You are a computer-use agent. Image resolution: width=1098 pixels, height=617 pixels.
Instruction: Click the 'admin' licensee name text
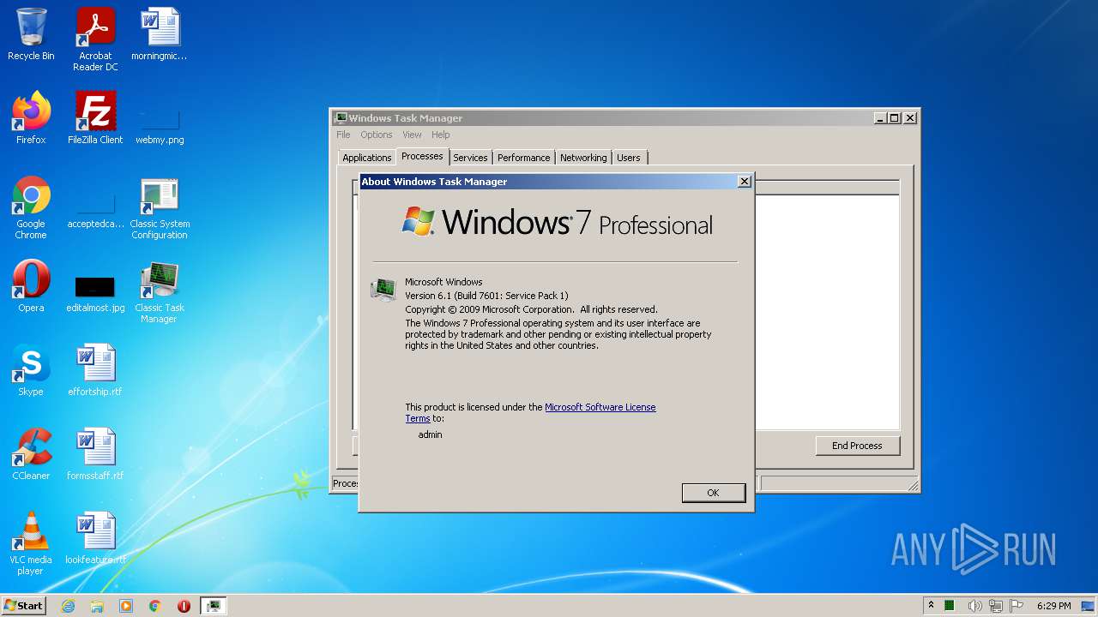pyautogui.click(x=430, y=434)
